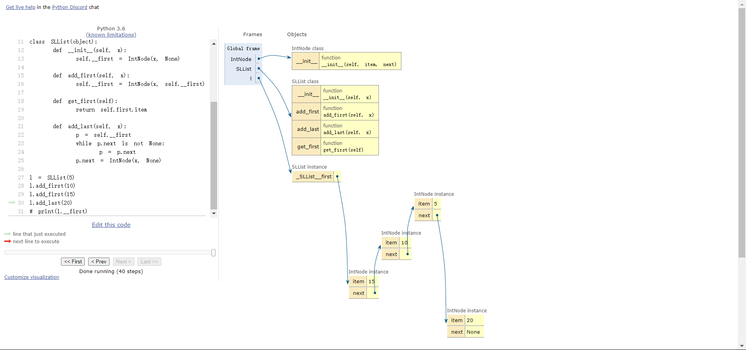Image resolution: width=746 pixels, height=350 pixels.
Task: Click code line 'l = SLList(5)'
Action: tap(52, 178)
